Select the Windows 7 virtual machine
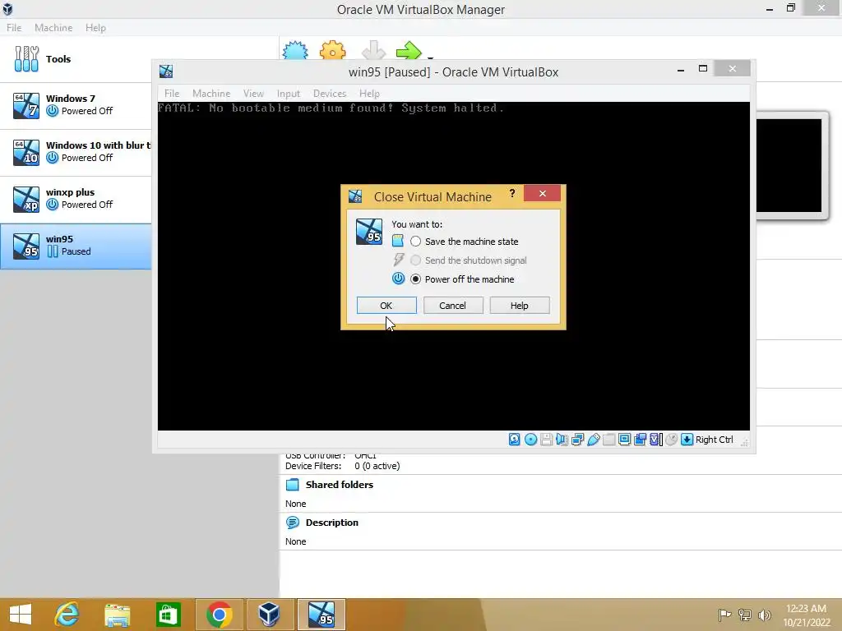Screen dimensions: 842x631 [76, 105]
